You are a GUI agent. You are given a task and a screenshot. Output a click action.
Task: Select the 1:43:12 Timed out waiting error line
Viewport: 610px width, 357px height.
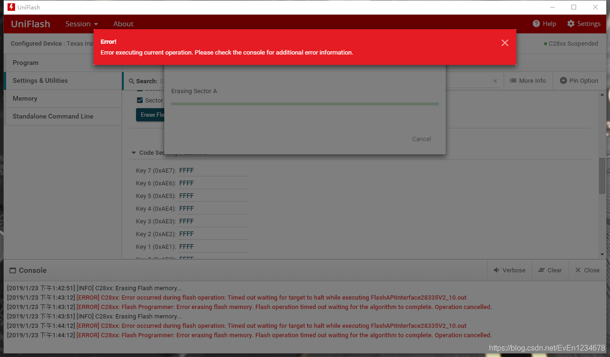point(237,298)
